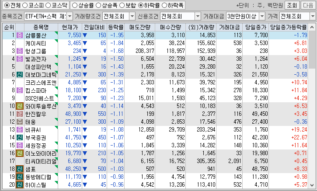Click the scrollbar up arrow

pos(312,26)
